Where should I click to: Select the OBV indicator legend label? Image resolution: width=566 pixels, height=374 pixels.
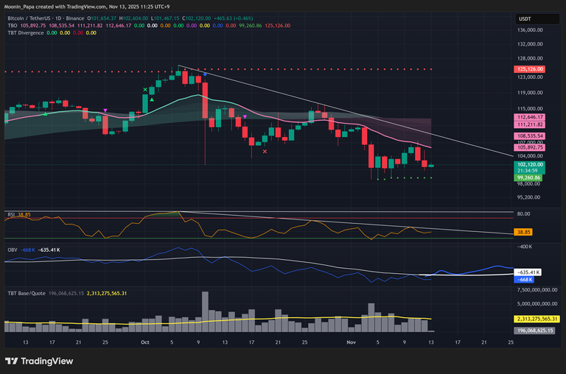point(13,250)
